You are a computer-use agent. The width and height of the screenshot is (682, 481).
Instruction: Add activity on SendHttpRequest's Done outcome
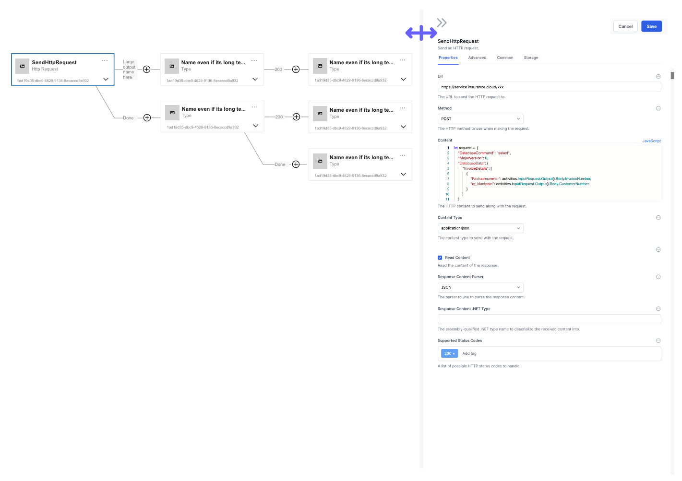[147, 118]
